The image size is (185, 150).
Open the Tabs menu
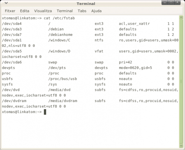[x=82, y=11]
